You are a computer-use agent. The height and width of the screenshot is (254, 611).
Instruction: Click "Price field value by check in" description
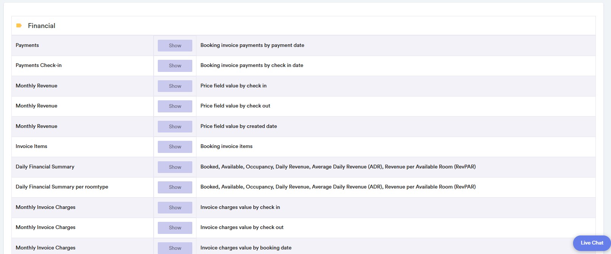234,86
